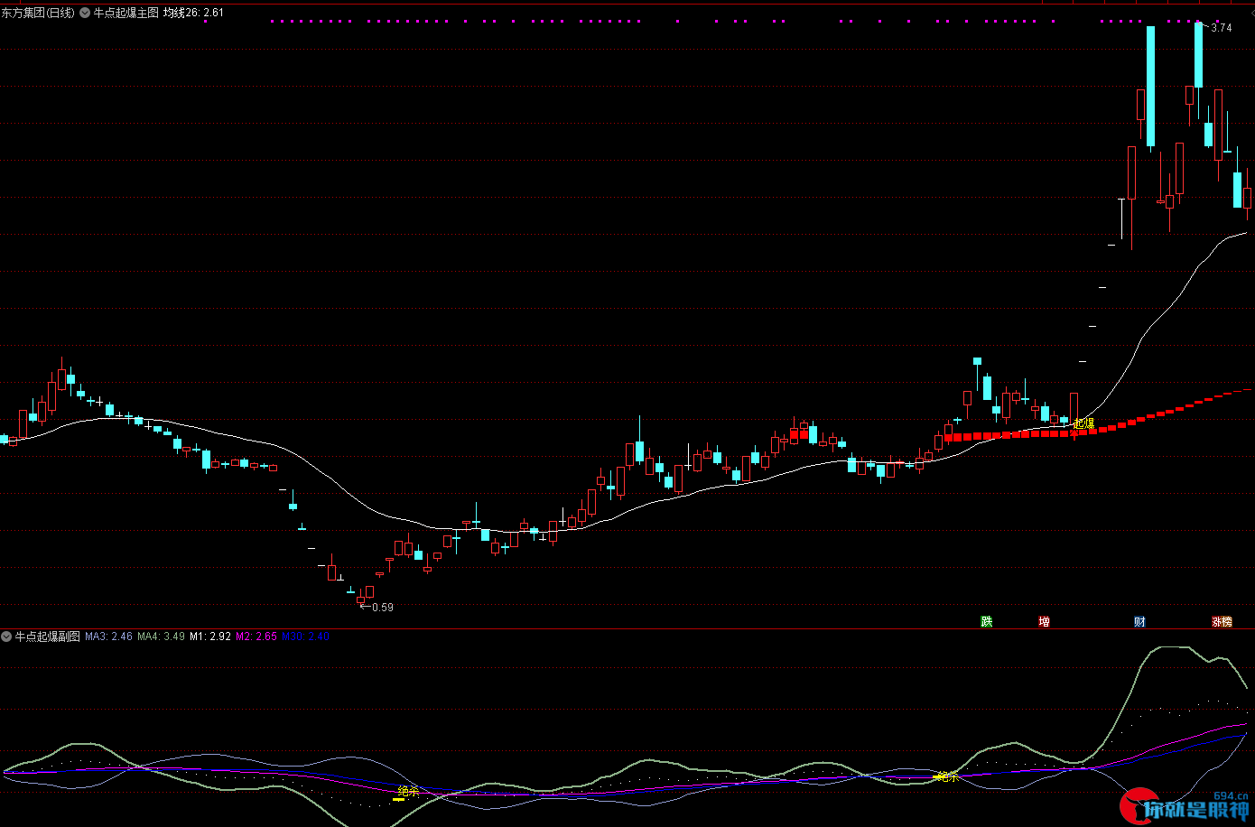Expand the 牛点起爆主图 indicator dropdown arrow

tap(85, 13)
